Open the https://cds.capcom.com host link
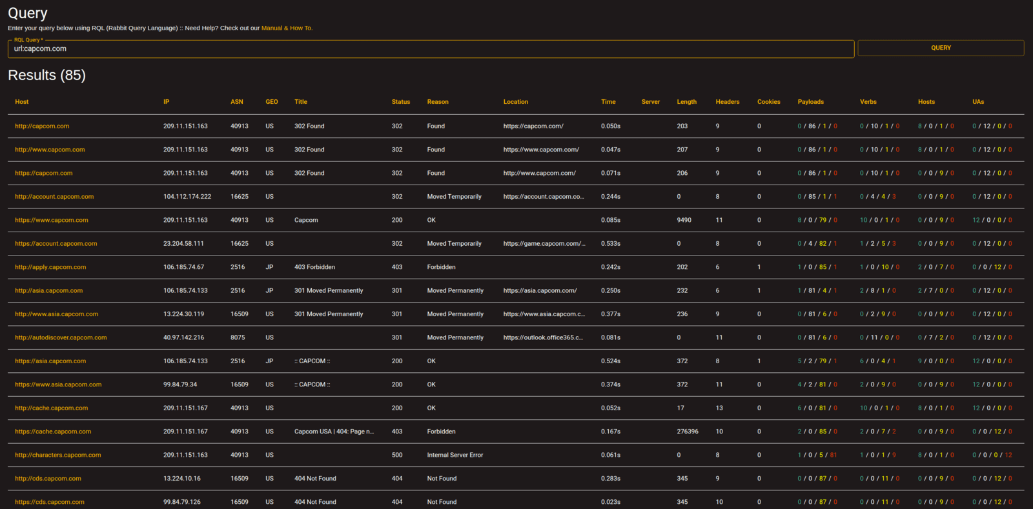The height and width of the screenshot is (509, 1033). click(x=50, y=502)
